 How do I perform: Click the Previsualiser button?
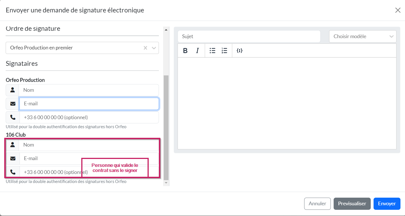point(352,204)
